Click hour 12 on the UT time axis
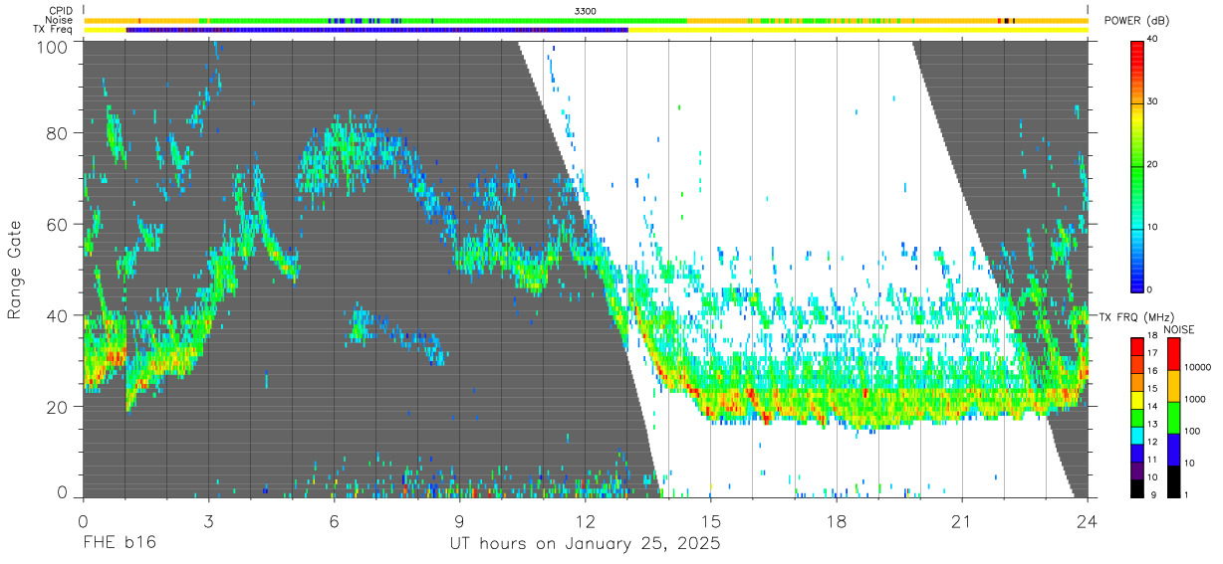The width and height of the screenshot is (1223, 564). (x=585, y=521)
